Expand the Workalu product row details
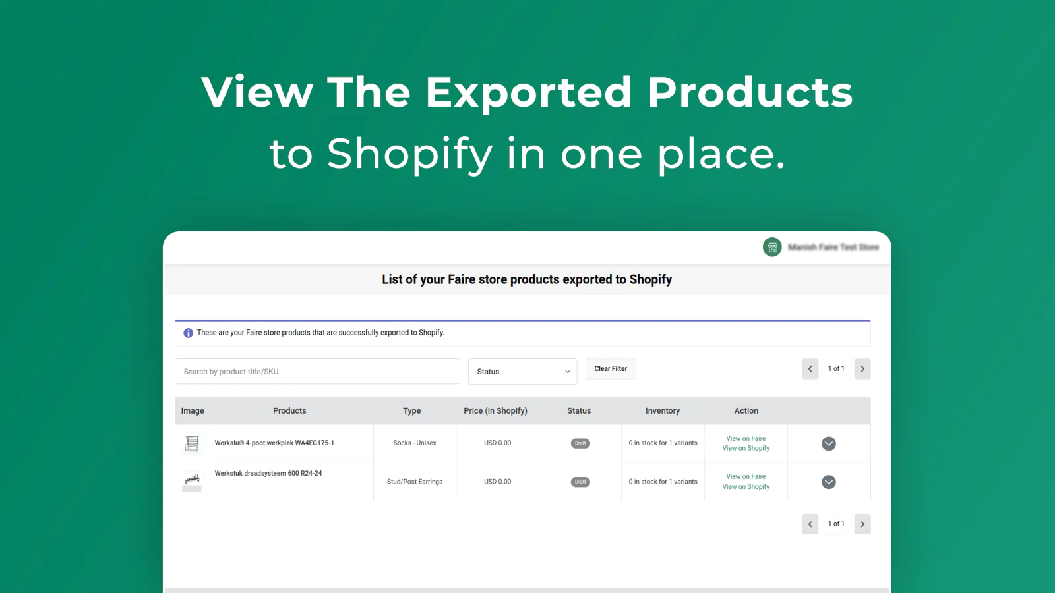 pyautogui.click(x=829, y=443)
